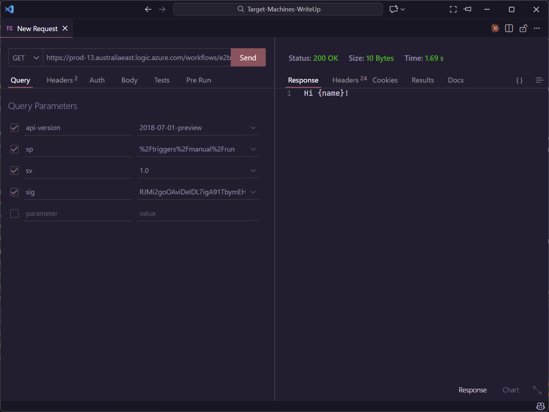Expand the sp parameter value chevron

(253, 149)
